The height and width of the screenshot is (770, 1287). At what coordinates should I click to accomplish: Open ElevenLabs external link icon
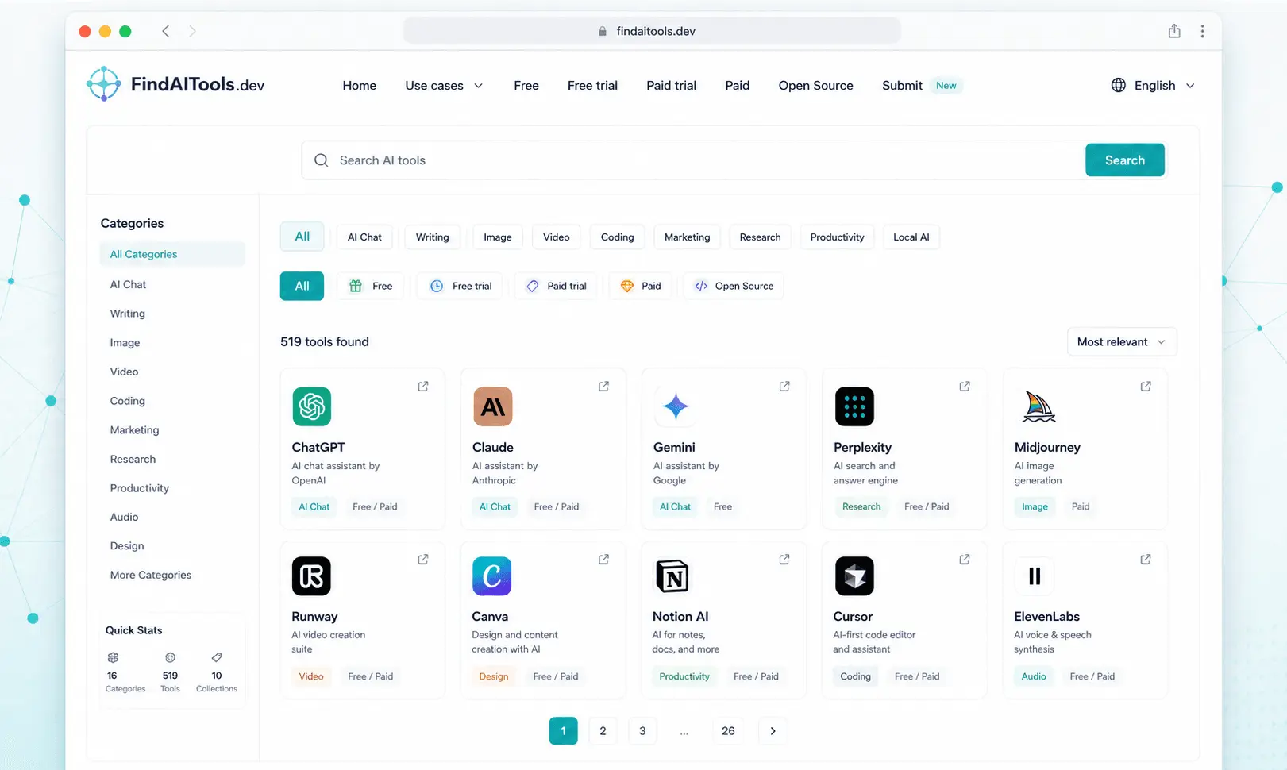tap(1146, 560)
